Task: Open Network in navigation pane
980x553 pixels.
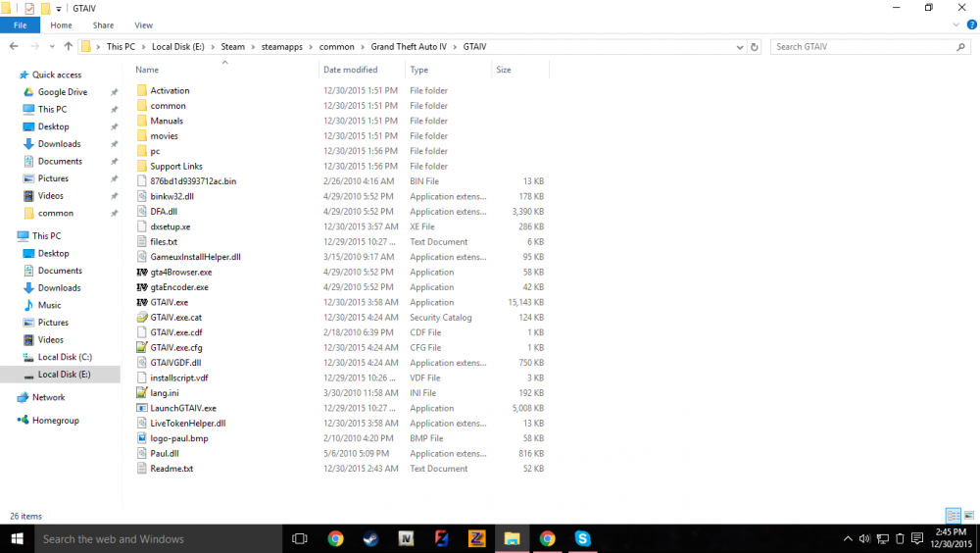Action: (48, 397)
